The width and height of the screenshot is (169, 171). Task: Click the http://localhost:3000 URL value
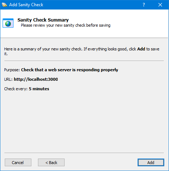36,79
